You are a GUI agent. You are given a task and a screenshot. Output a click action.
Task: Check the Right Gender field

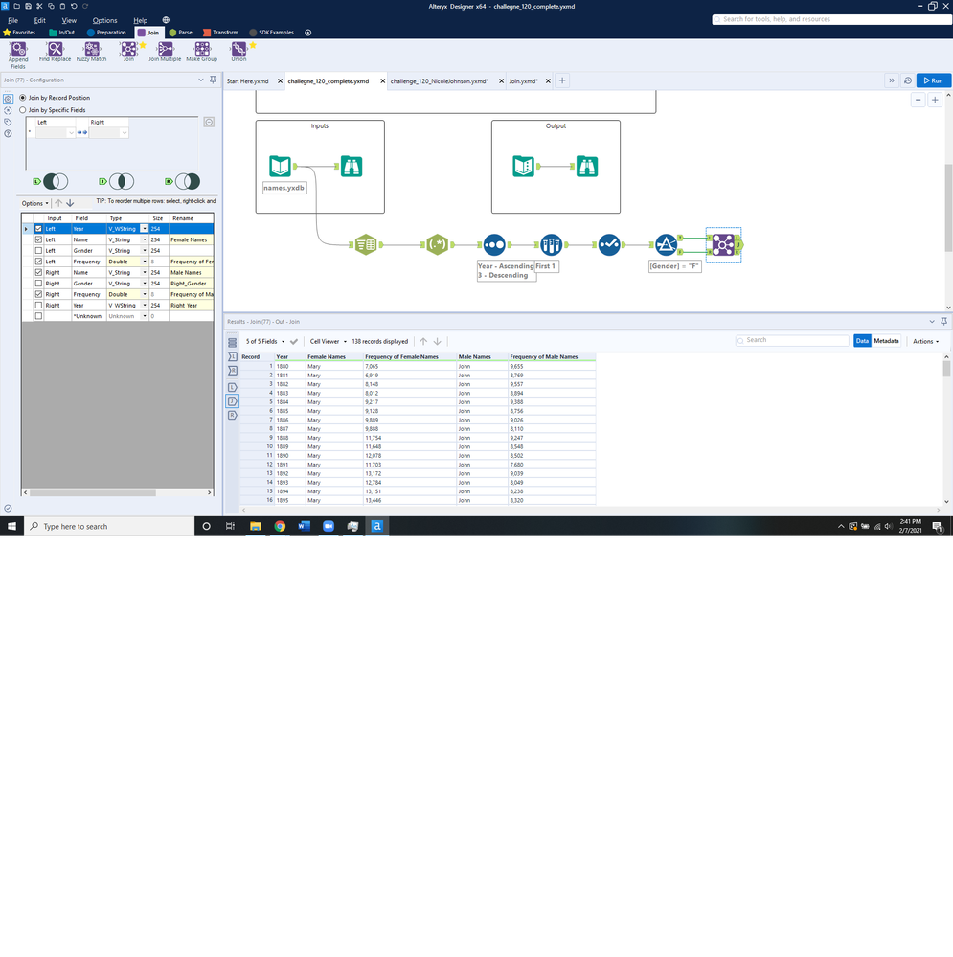coord(38,284)
